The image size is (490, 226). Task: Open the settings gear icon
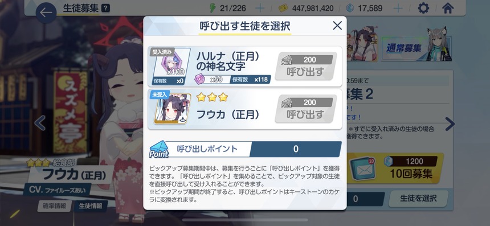[x=423, y=8]
